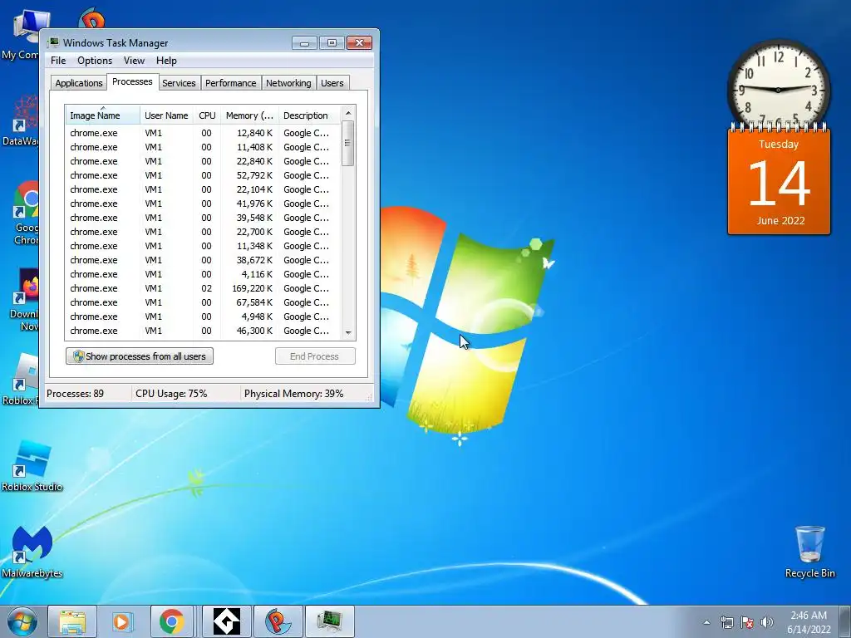The image size is (851, 638).
Task: Close the Windows Task Manager window
Action: (x=359, y=43)
